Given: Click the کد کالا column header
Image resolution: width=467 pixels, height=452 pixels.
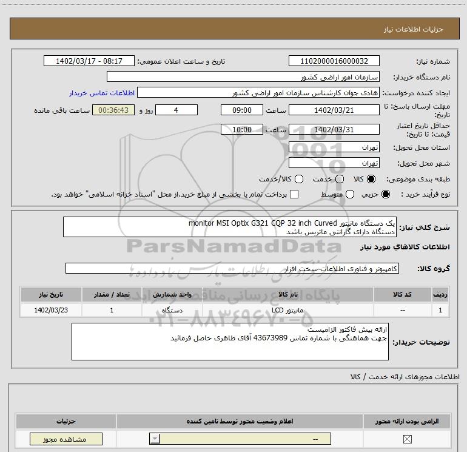Looking at the screenshot, I should coord(402,295).
